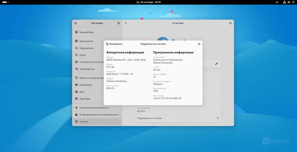
Task: Open Уведомления settings
Action: pos(97,48)
